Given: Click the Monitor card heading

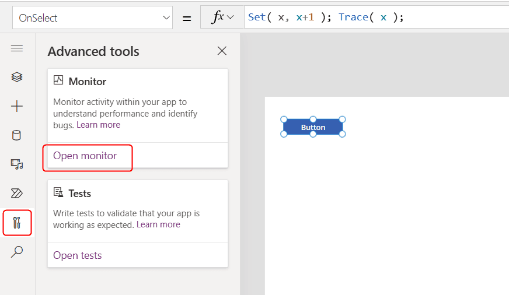Looking at the screenshot, I should point(88,82).
